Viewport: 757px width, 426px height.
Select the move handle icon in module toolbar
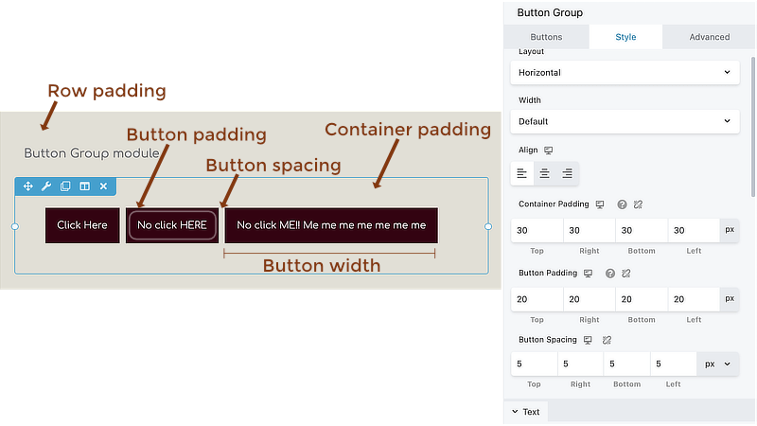tap(28, 186)
